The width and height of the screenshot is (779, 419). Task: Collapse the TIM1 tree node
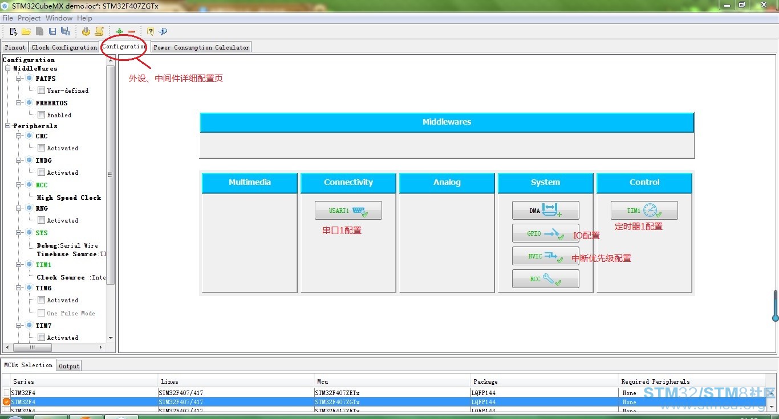19,264
